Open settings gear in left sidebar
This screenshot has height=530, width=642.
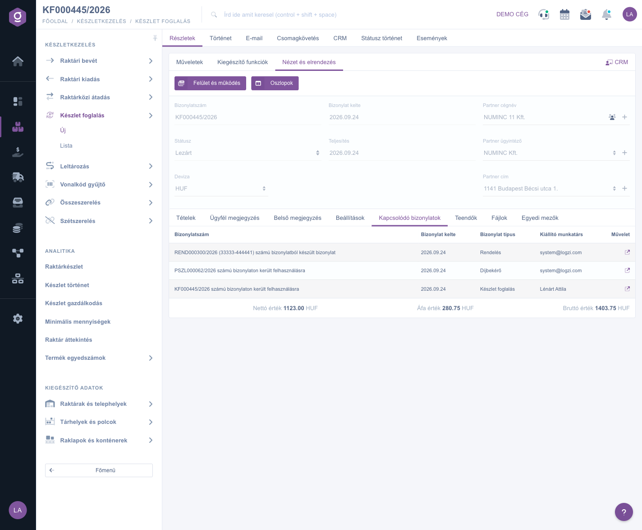pyautogui.click(x=18, y=319)
